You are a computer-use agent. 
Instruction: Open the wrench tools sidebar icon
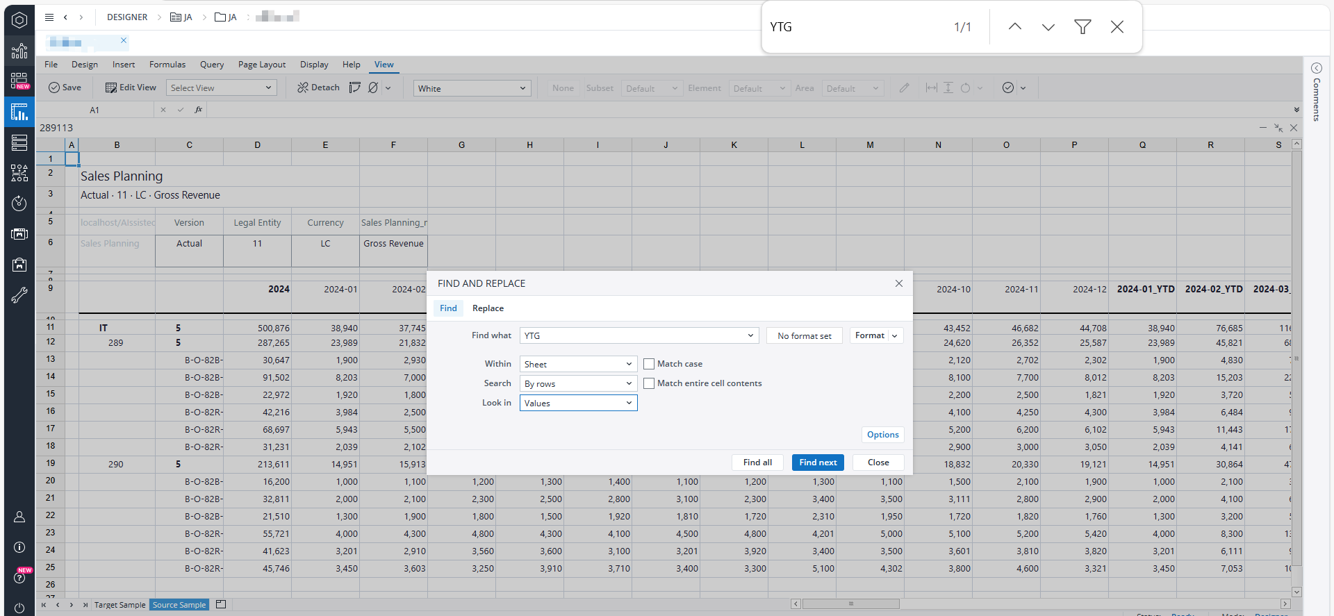point(19,295)
